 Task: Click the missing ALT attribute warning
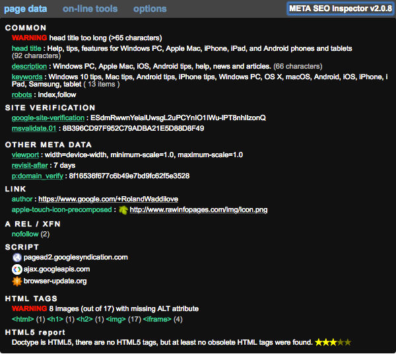click(105, 308)
